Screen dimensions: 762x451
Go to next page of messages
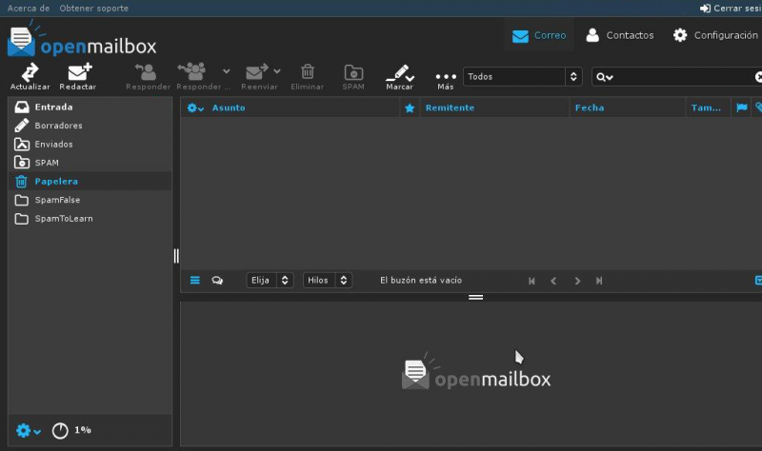(577, 281)
